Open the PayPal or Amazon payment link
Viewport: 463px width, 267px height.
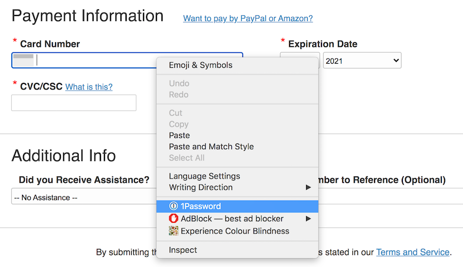pyautogui.click(x=247, y=19)
